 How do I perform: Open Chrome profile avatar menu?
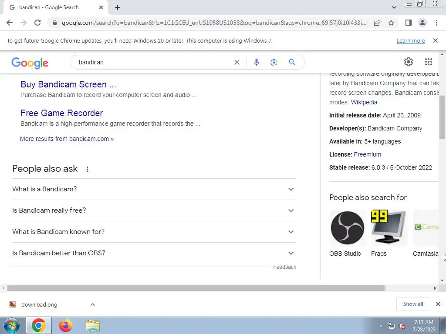pos(422,23)
